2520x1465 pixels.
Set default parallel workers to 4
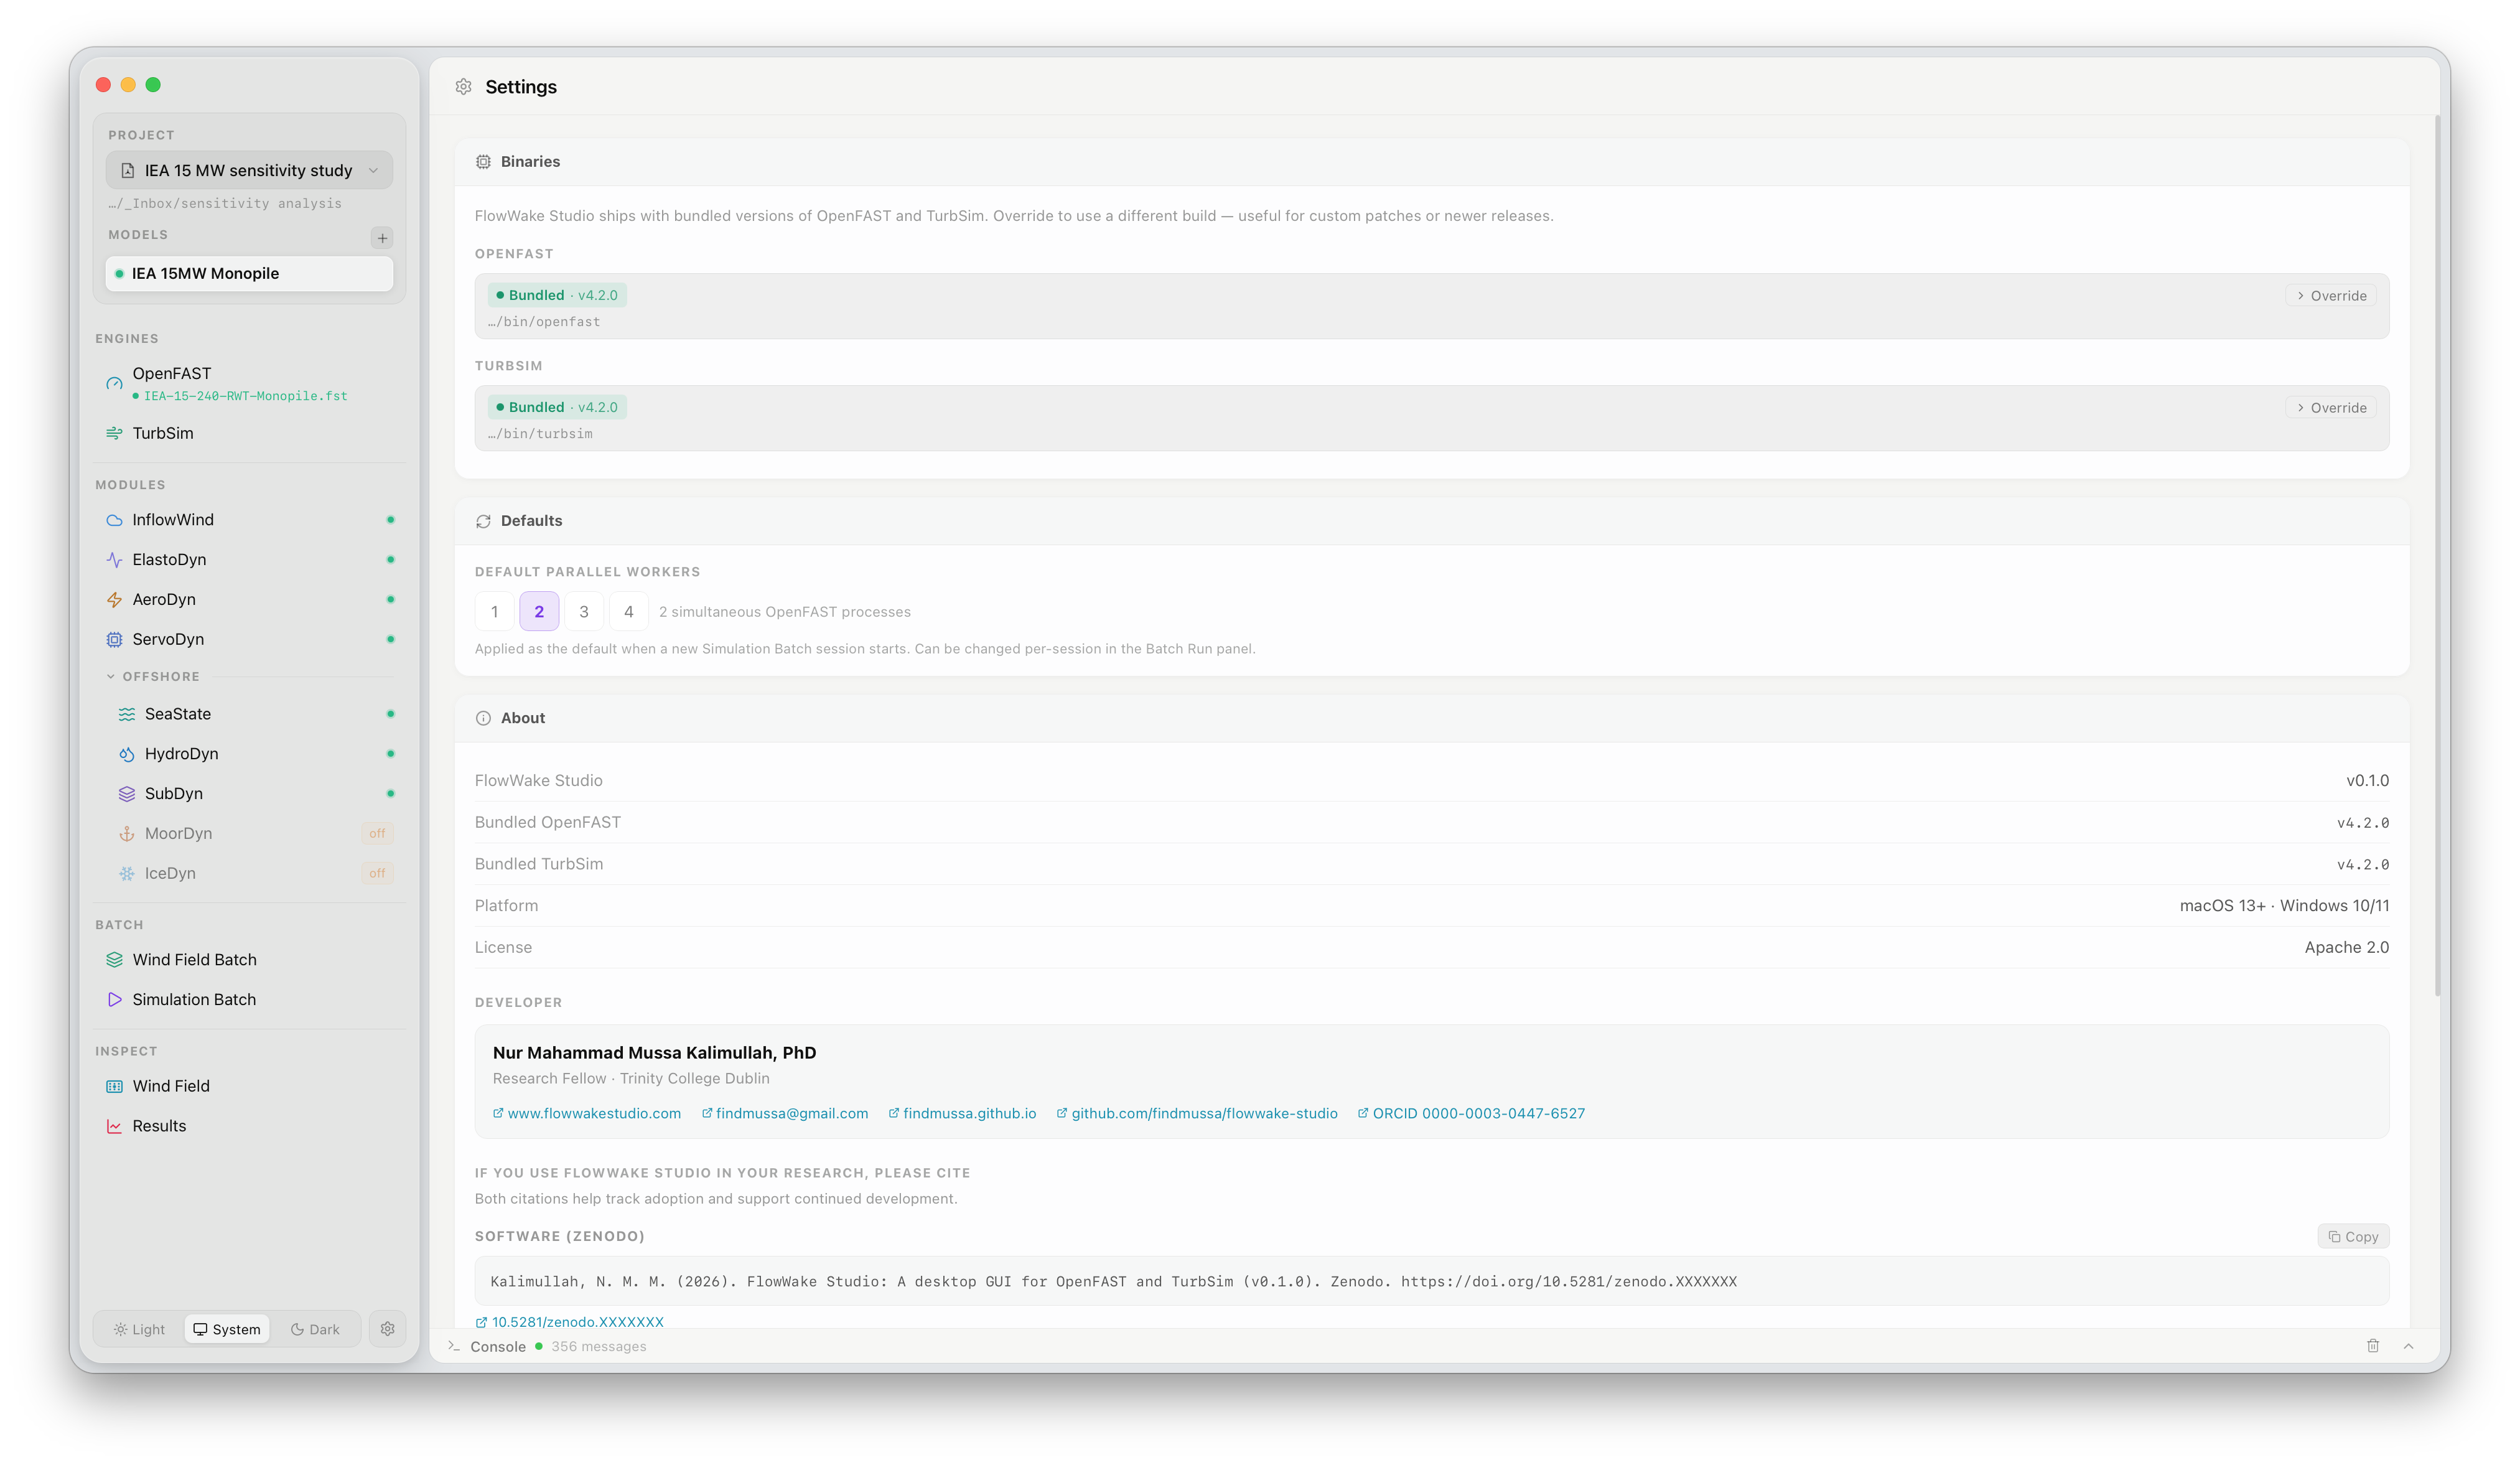[629, 612]
